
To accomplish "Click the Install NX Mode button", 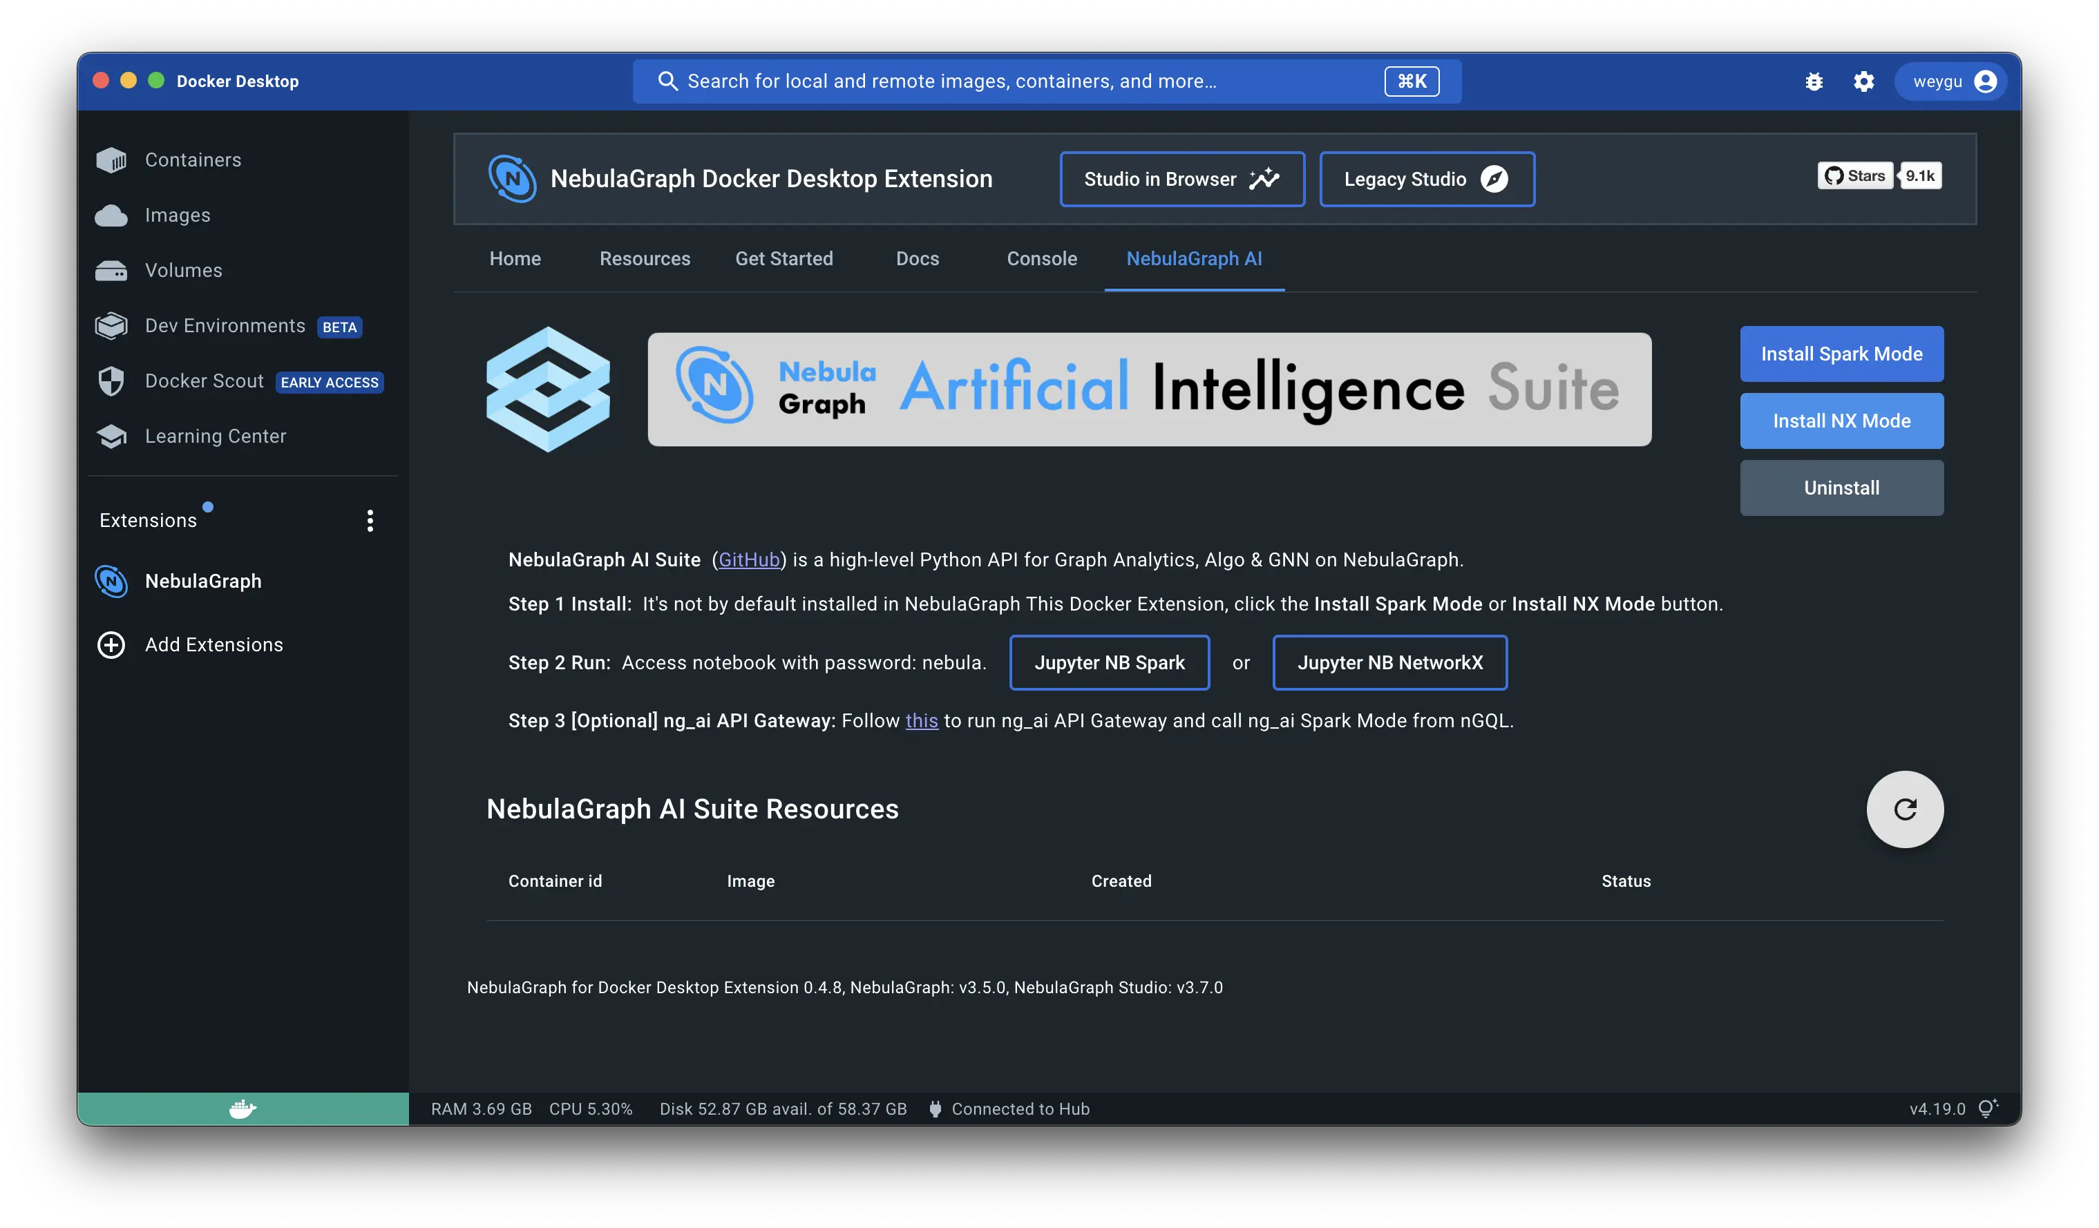I will point(1842,419).
